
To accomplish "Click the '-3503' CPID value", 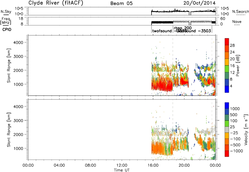I will [x=204, y=31].
